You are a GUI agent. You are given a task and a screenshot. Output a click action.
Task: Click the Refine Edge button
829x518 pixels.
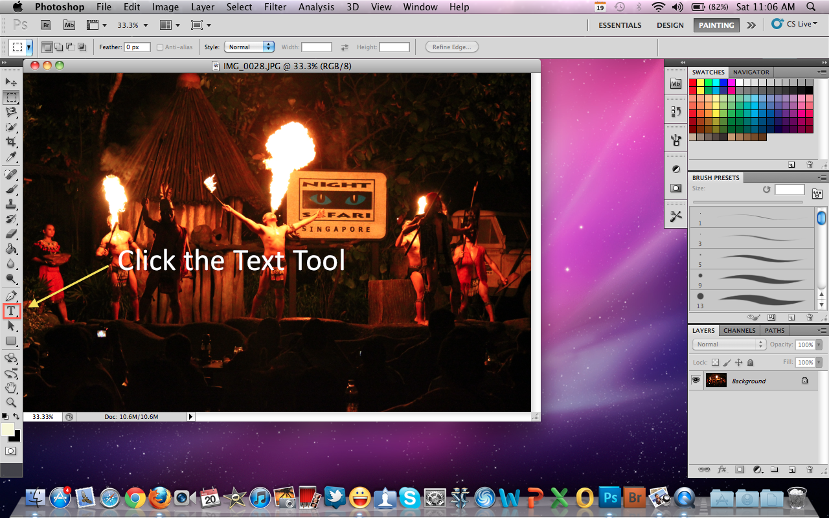click(x=451, y=46)
